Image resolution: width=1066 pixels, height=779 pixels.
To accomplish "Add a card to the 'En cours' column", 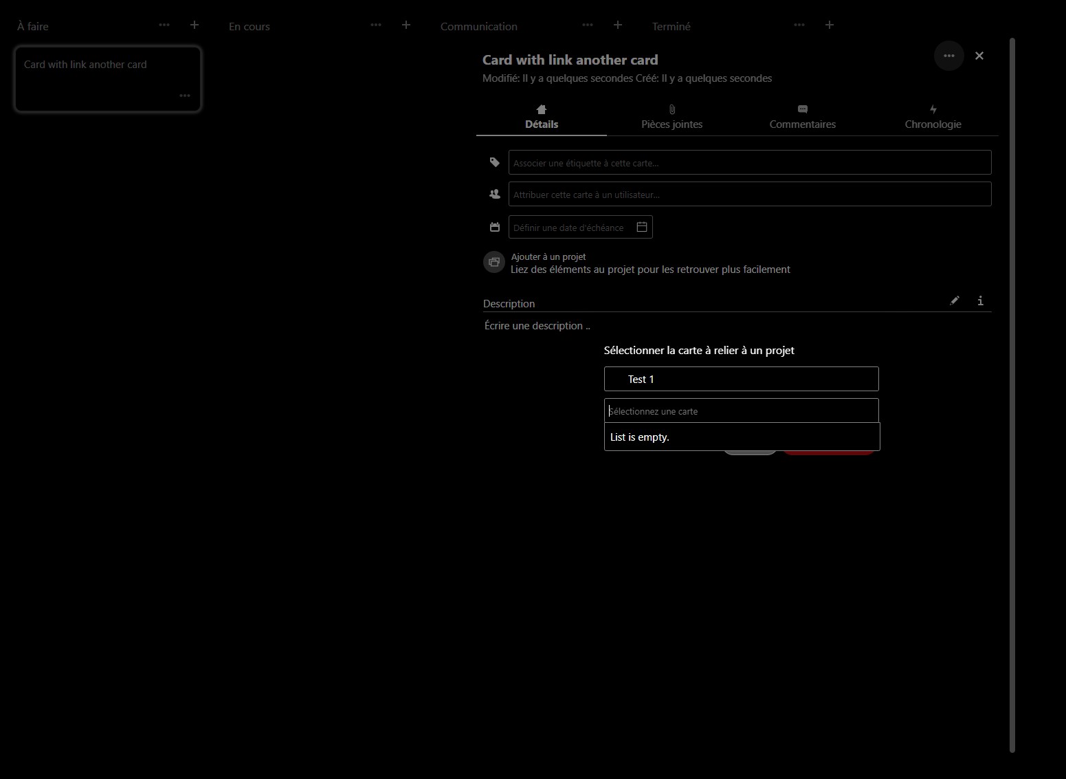I will [x=406, y=25].
